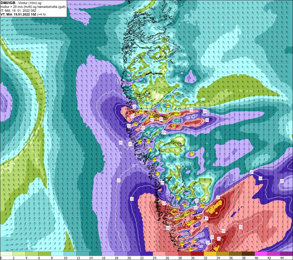Screen dimensions: 293x260
Task: Click legend swatch between 20 and 22
Action: click(134, 254)
